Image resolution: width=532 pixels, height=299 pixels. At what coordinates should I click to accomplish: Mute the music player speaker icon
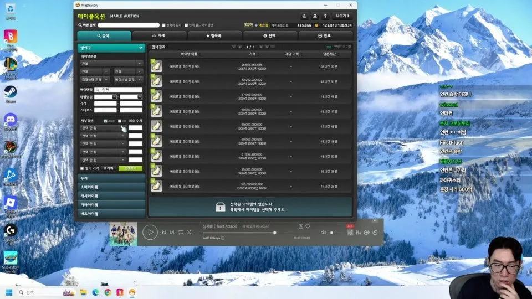point(323,233)
